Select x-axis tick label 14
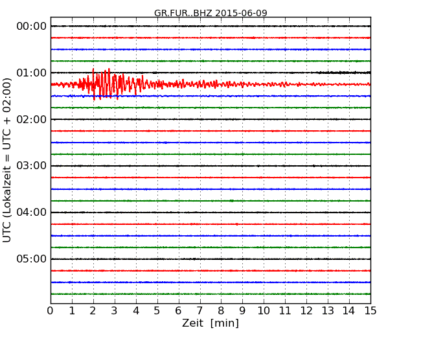The height and width of the screenshot is (337, 421). (x=348, y=311)
